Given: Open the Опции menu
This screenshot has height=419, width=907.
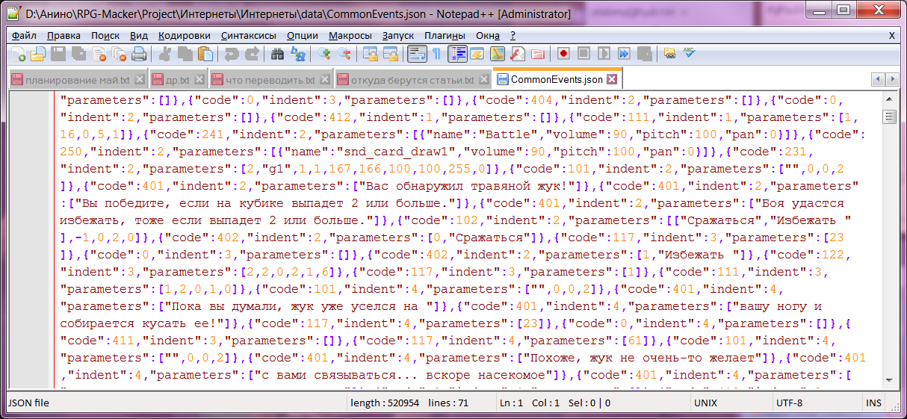Looking at the screenshot, I should point(302,35).
